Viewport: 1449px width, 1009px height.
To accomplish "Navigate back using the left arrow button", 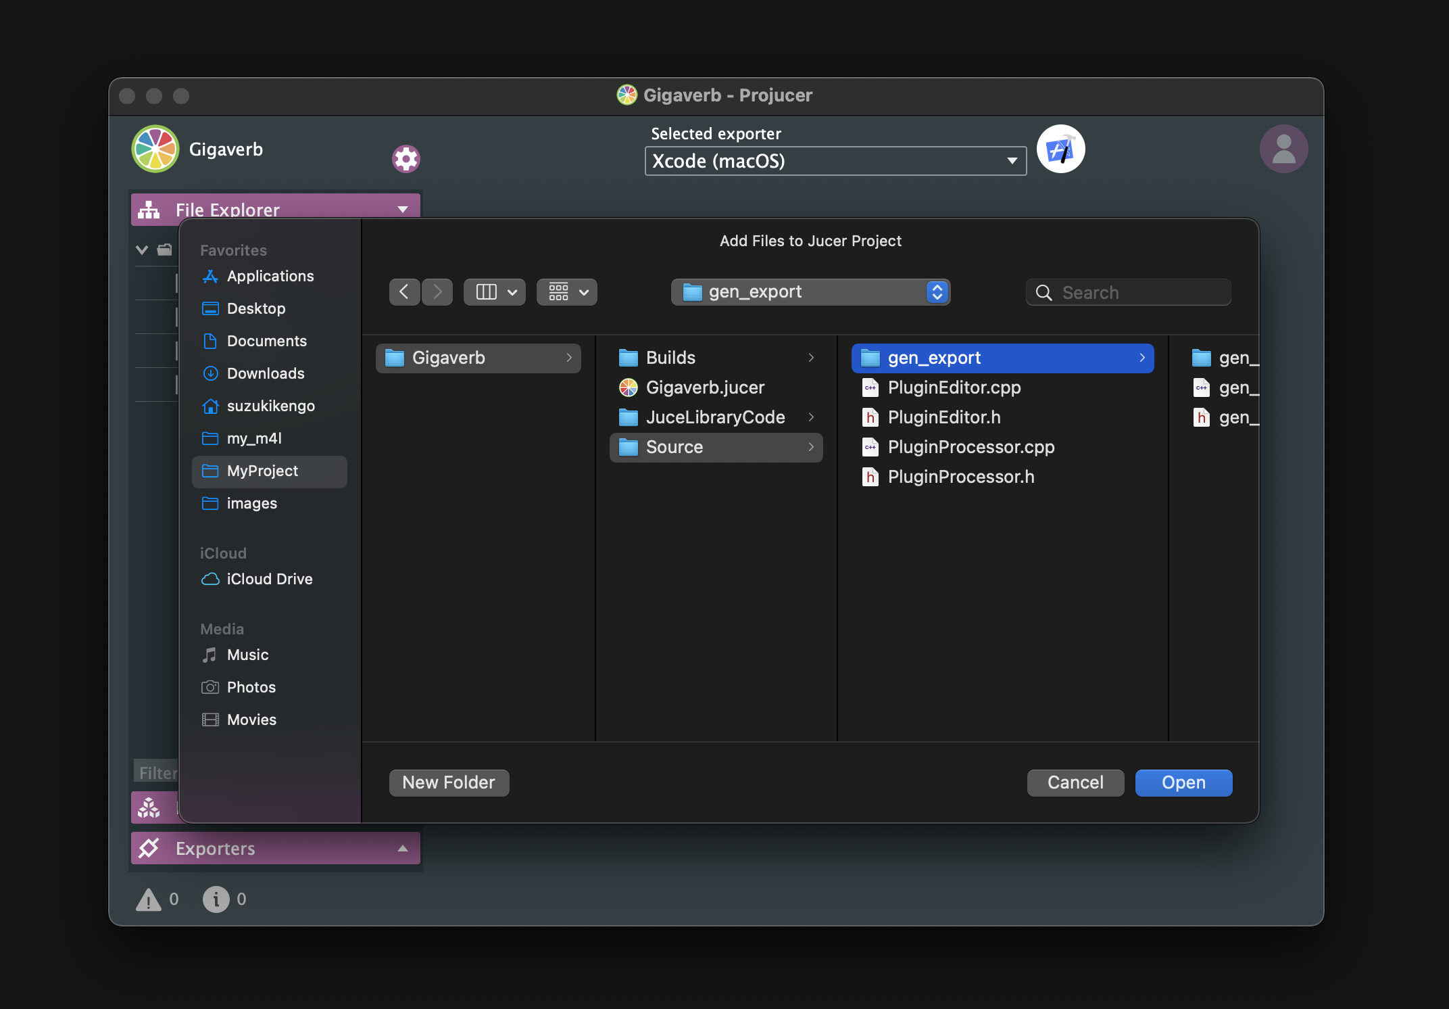I will [x=404, y=291].
